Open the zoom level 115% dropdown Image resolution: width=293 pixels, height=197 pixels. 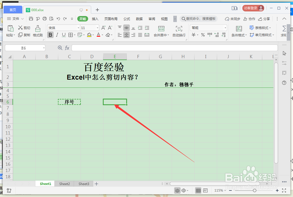220,190
